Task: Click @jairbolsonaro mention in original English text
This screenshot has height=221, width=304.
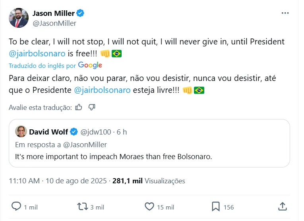Action: click(x=37, y=53)
